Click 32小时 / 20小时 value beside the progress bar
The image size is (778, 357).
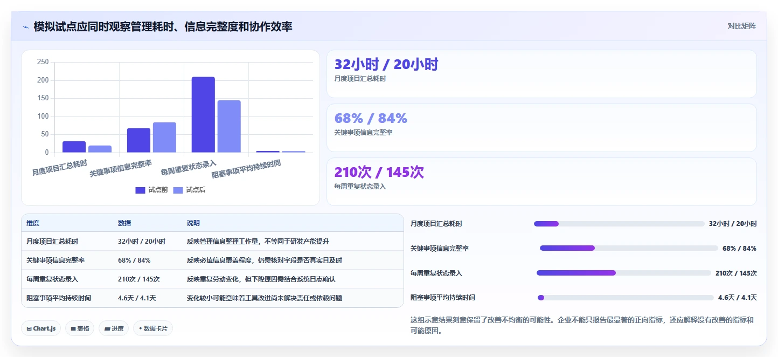click(733, 224)
